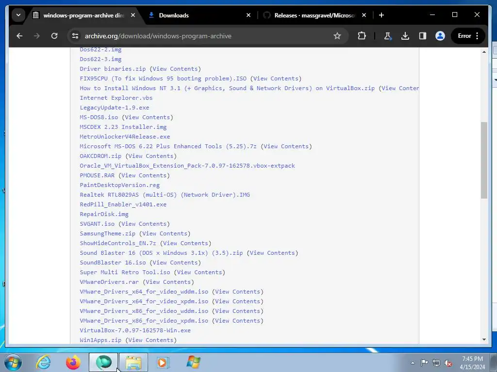The image size is (497, 372).
Task: Download VMware_Drivers_x64_for_video_wddm.iso
Action: pos(144,292)
